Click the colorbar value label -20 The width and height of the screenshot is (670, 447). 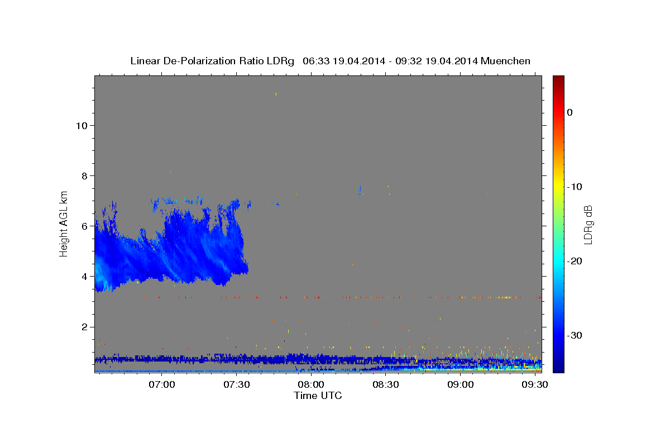click(575, 261)
